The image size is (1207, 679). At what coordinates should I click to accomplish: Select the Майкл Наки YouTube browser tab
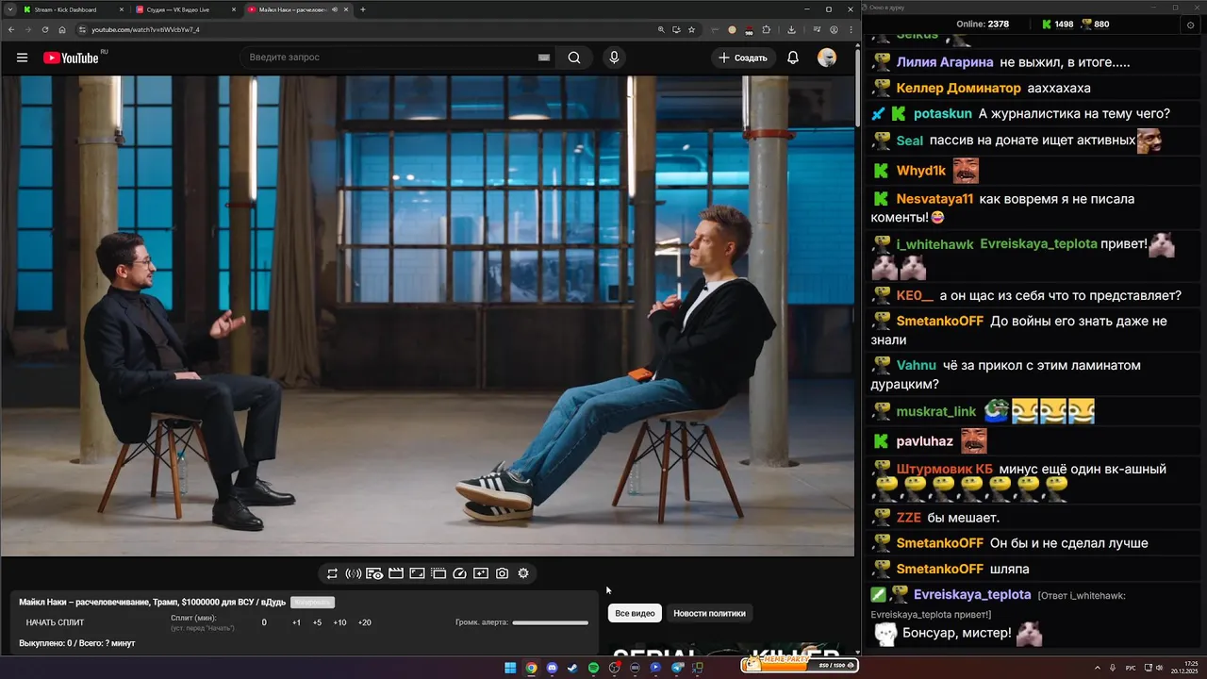(297, 9)
